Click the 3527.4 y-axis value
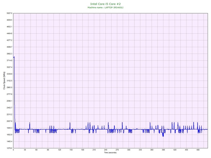This screenshot has height=158, width=211. point(9,67)
